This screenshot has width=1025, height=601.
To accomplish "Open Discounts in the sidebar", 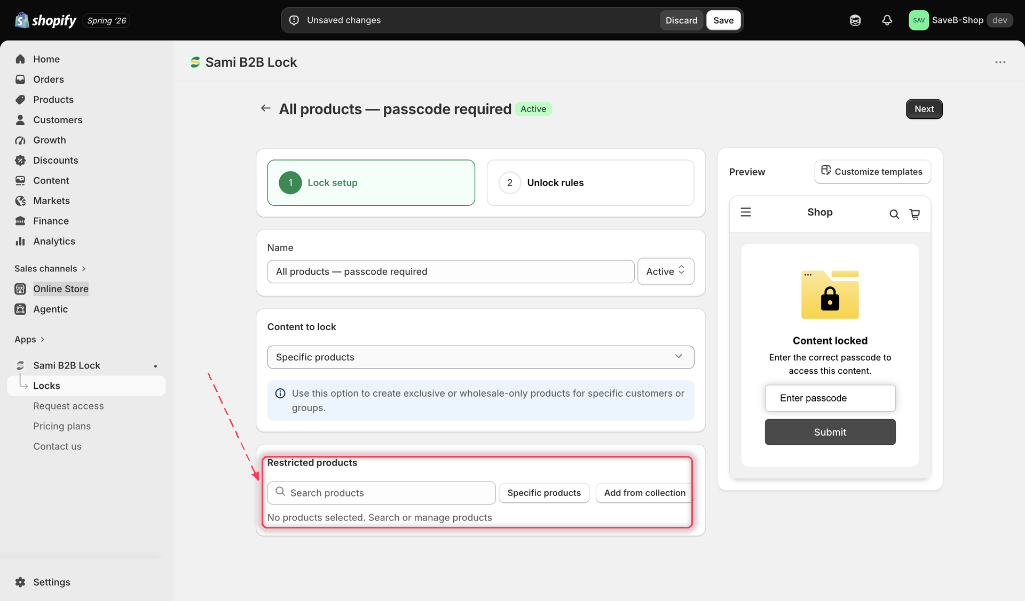I will click(x=56, y=161).
